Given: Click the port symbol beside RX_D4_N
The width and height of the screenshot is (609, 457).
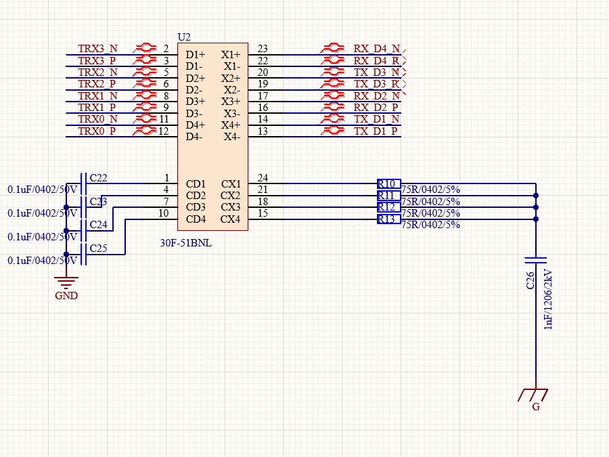Looking at the screenshot, I should (x=332, y=48).
